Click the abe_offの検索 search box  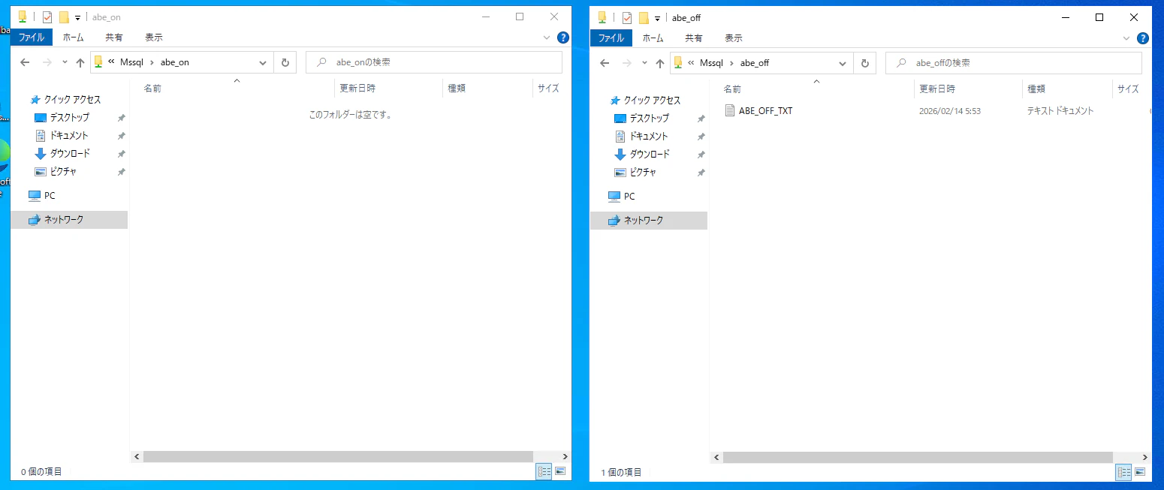pyautogui.click(x=1014, y=63)
